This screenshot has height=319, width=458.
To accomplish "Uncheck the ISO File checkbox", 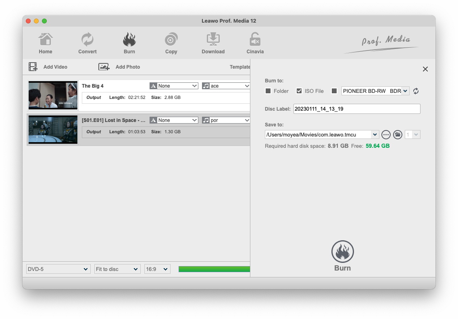I will coord(299,91).
